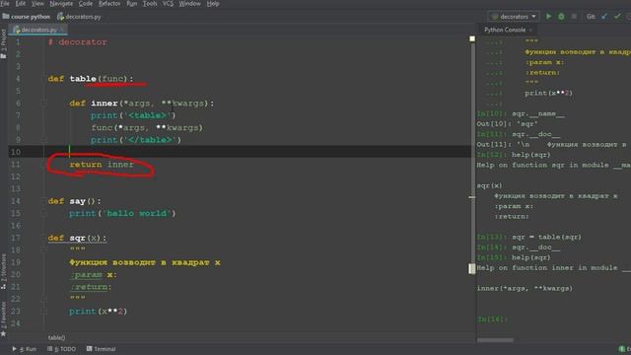The image size is (631, 355).
Task: Open the View menu
Action: point(37,4)
